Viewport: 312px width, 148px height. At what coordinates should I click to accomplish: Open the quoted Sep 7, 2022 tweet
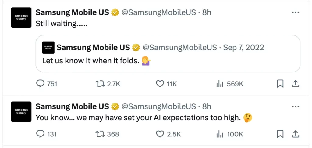coord(168,53)
